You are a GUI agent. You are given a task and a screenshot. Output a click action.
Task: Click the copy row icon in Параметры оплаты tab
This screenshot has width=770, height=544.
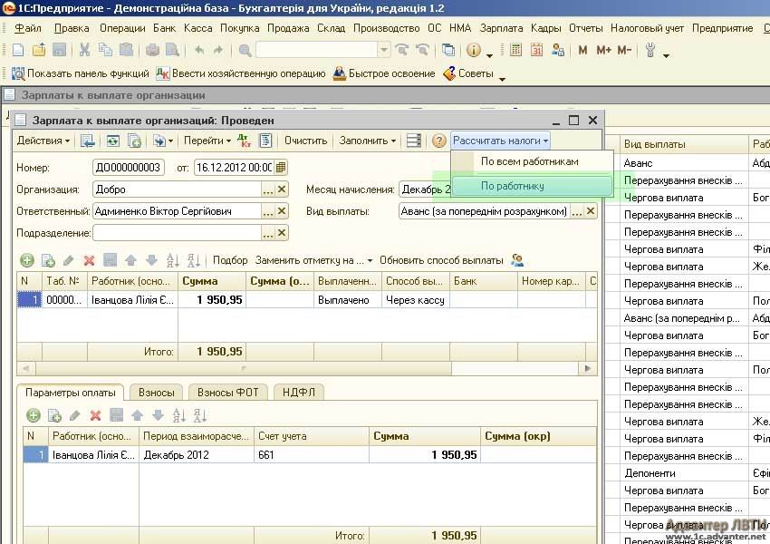click(54, 416)
